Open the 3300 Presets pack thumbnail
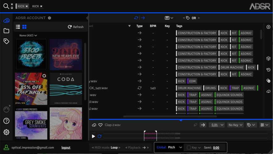Screen dimensions: 273x154 point(31,54)
